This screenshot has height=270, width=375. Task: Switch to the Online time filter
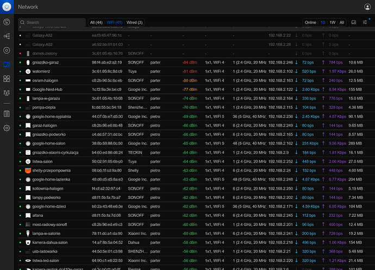[310, 22]
